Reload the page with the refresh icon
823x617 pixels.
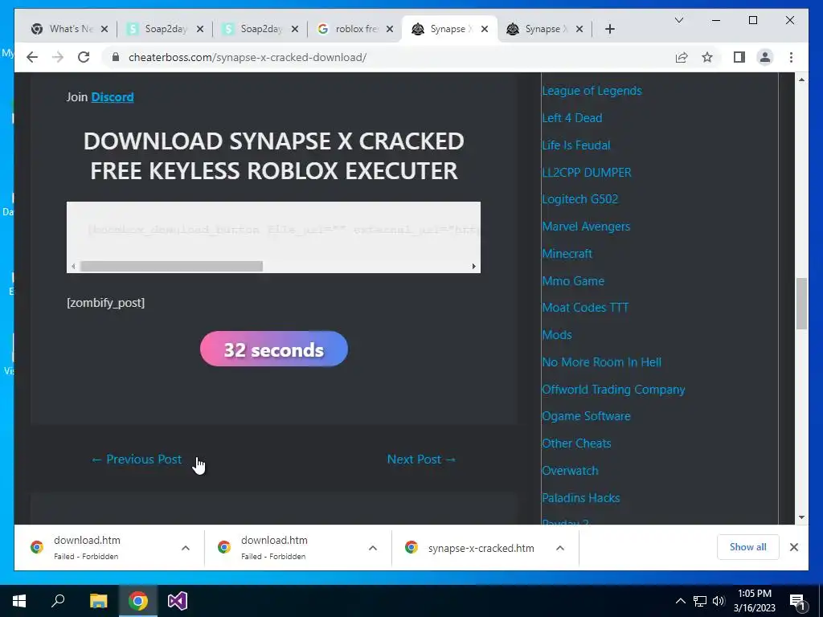tap(84, 57)
